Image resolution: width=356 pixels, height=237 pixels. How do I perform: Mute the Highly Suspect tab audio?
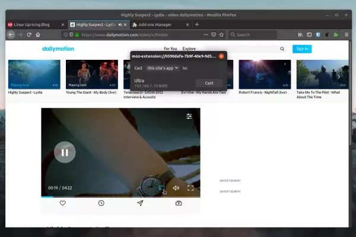[120, 24]
